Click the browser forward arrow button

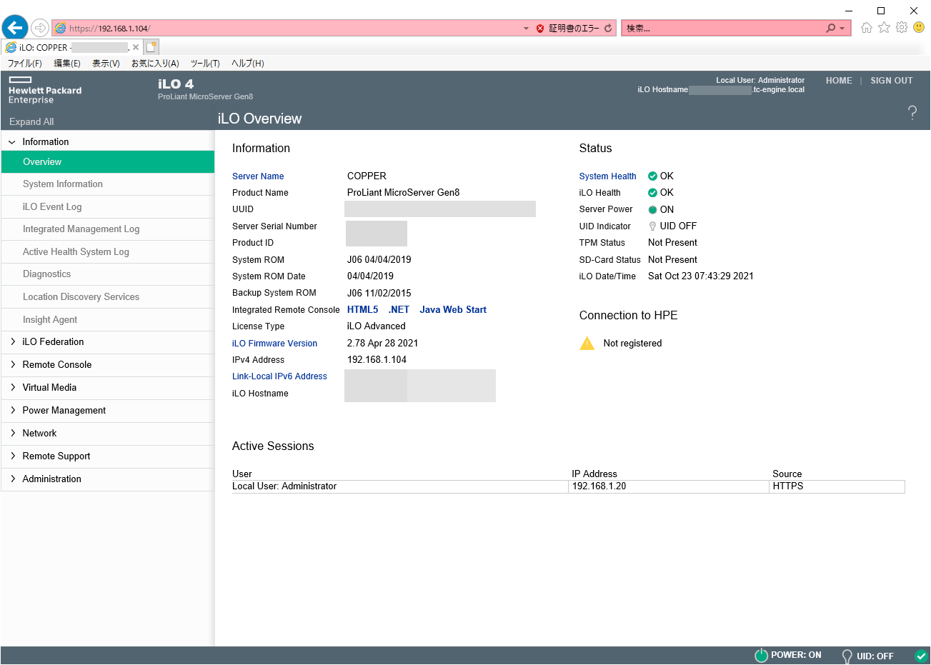40,28
